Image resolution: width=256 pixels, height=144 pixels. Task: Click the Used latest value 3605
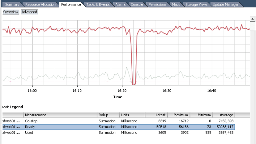tap(162, 133)
